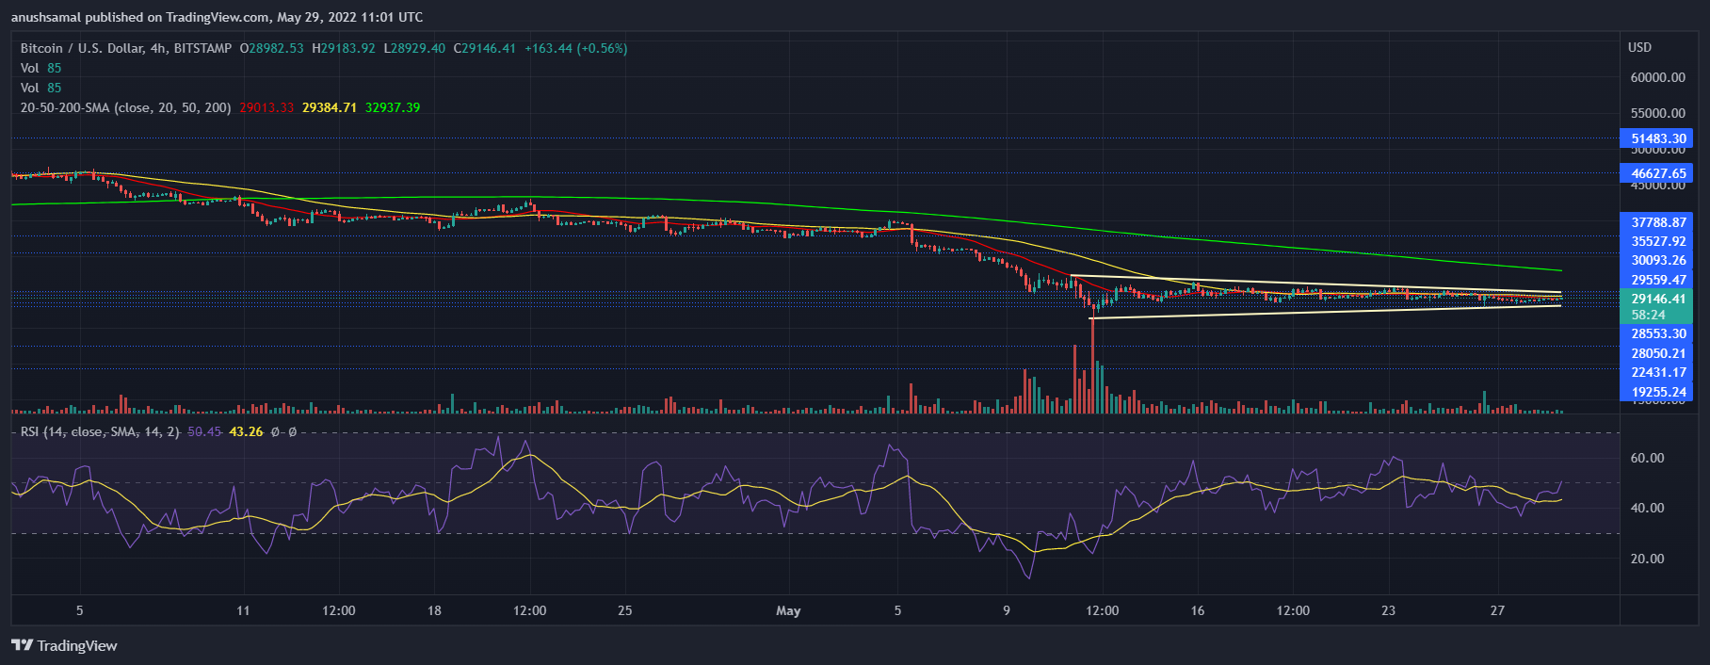Click the red 20-SMA value 29013.33
This screenshot has height=665, width=1710.
pyautogui.click(x=266, y=107)
